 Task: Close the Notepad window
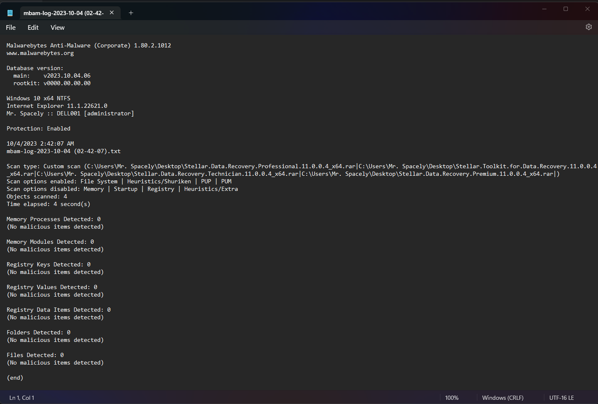587,9
